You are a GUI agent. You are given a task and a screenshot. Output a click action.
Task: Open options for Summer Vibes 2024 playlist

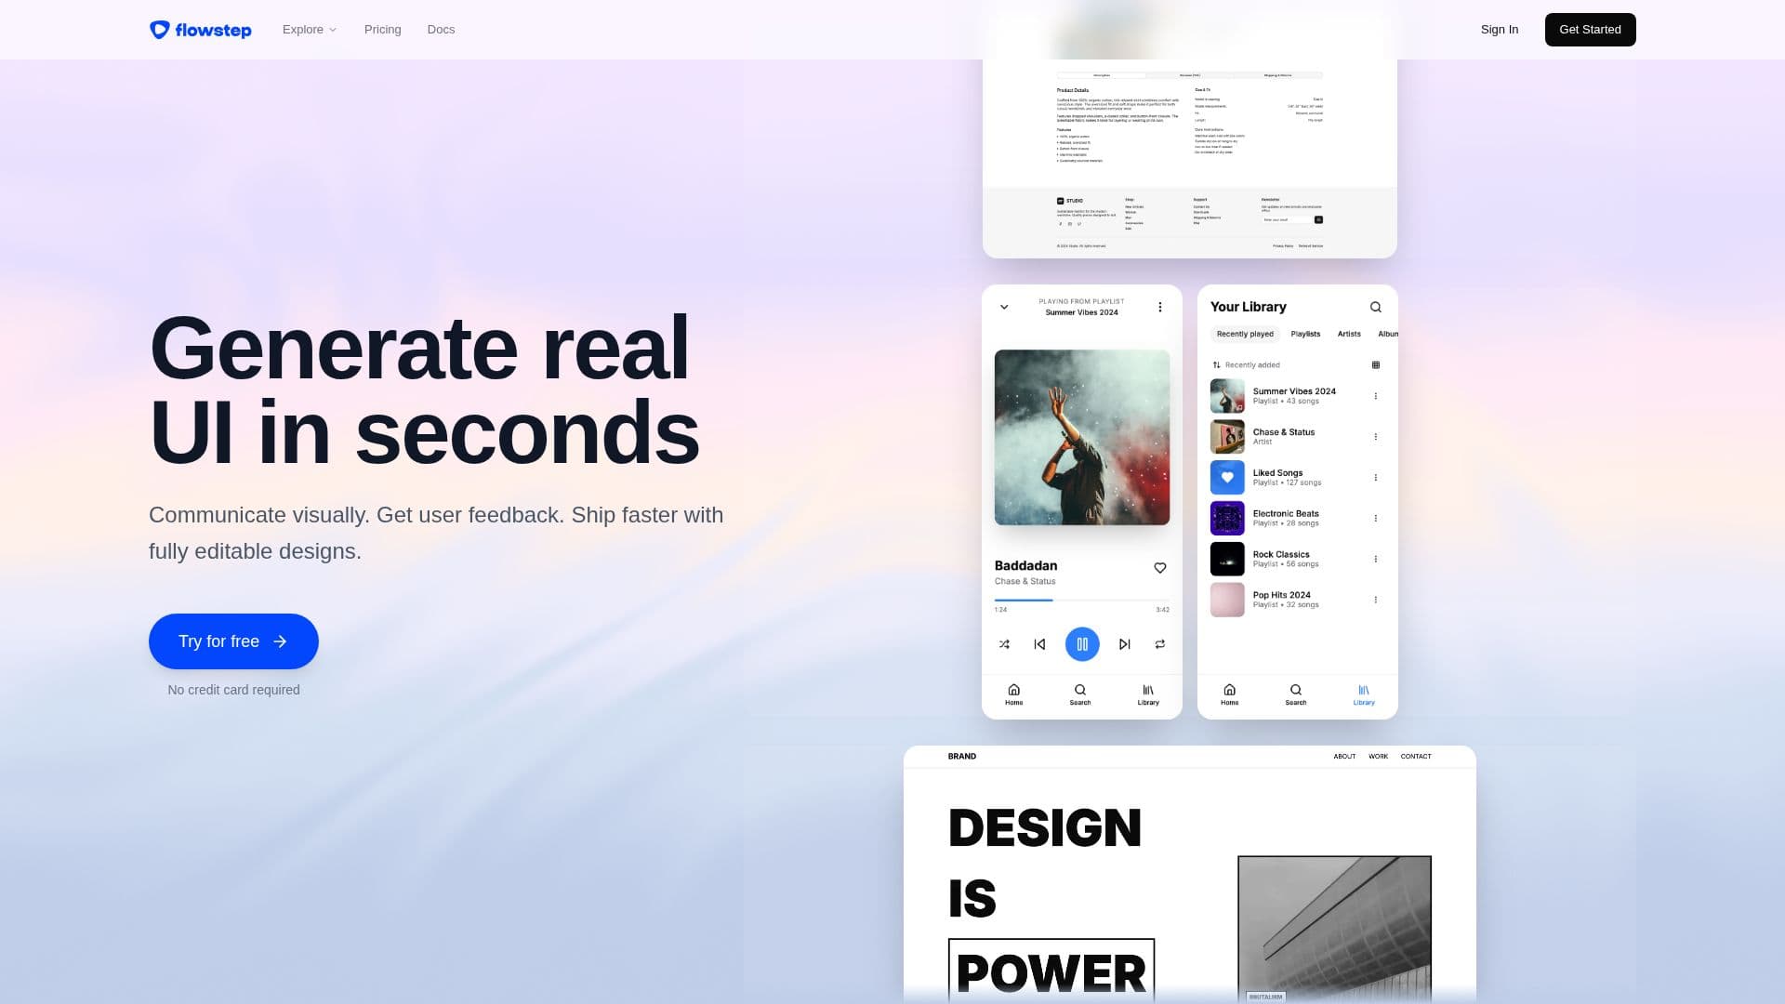coord(1376,396)
